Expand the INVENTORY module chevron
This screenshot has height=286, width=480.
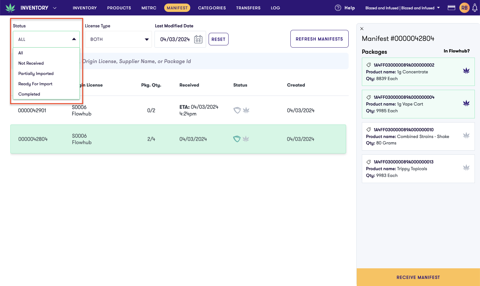55,8
